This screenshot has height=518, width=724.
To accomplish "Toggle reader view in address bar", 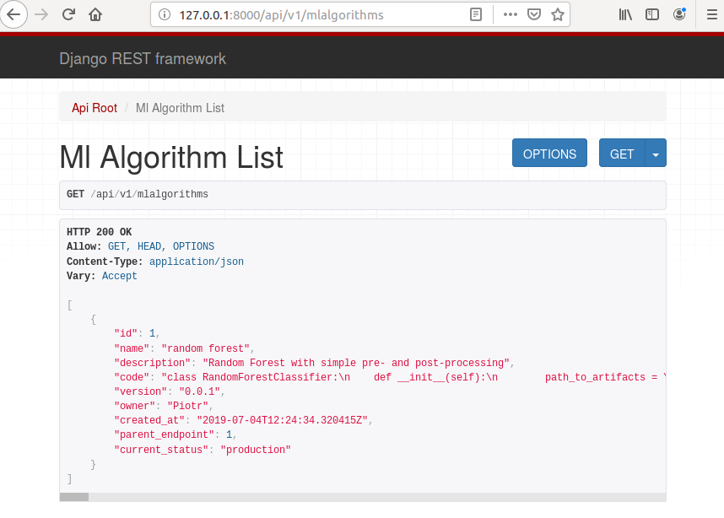I will point(477,14).
